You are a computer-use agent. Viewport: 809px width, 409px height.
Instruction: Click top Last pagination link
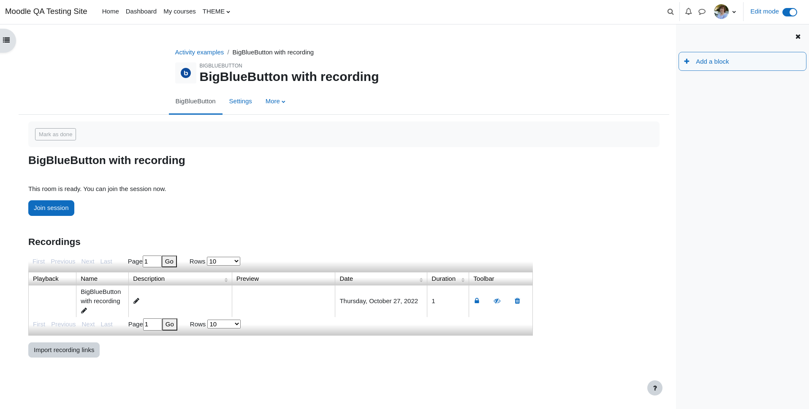106,261
